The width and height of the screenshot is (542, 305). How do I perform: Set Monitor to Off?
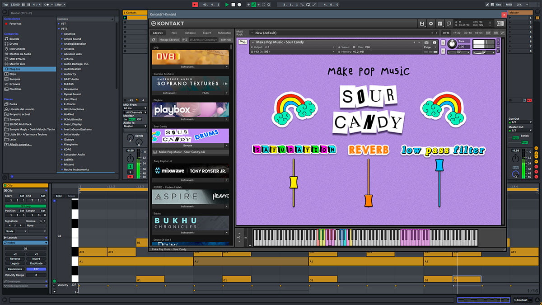(x=139, y=119)
